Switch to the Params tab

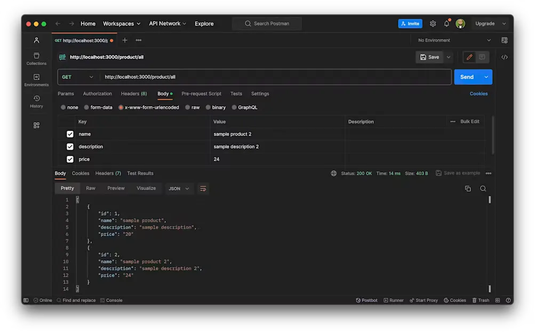66,93
